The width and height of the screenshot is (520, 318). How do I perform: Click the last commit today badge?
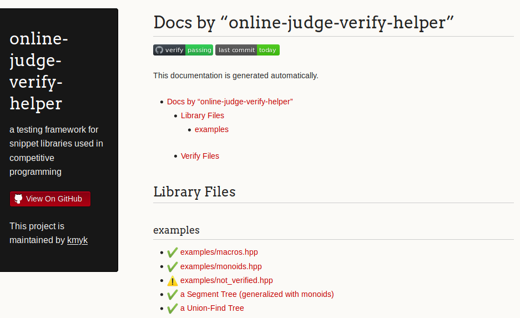click(248, 50)
